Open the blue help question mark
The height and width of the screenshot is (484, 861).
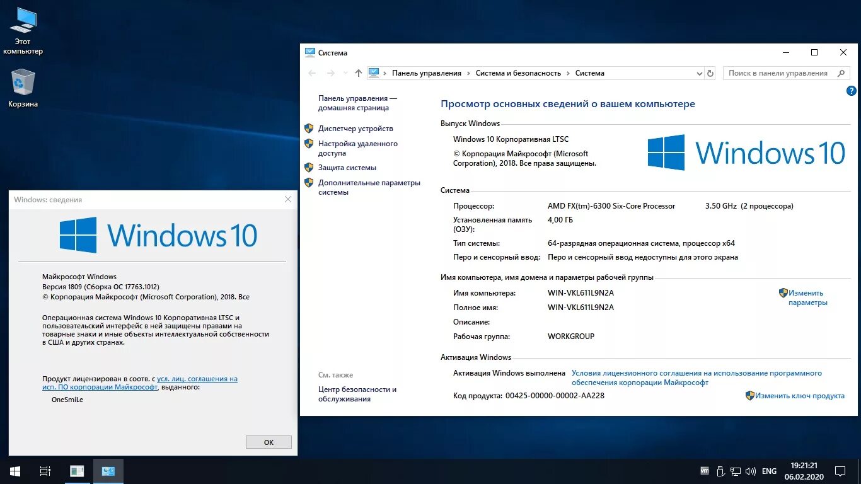click(851, 91)
